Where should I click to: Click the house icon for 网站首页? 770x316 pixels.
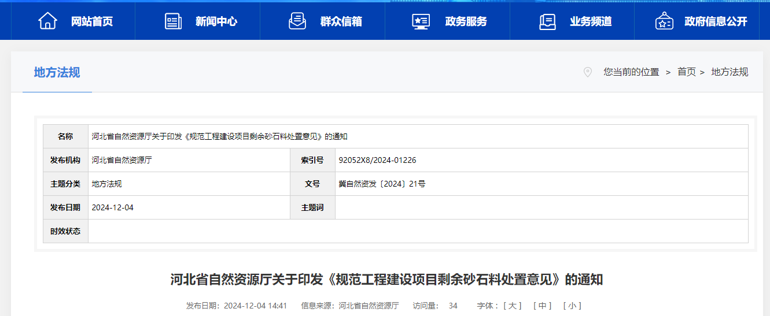point(47,21)
